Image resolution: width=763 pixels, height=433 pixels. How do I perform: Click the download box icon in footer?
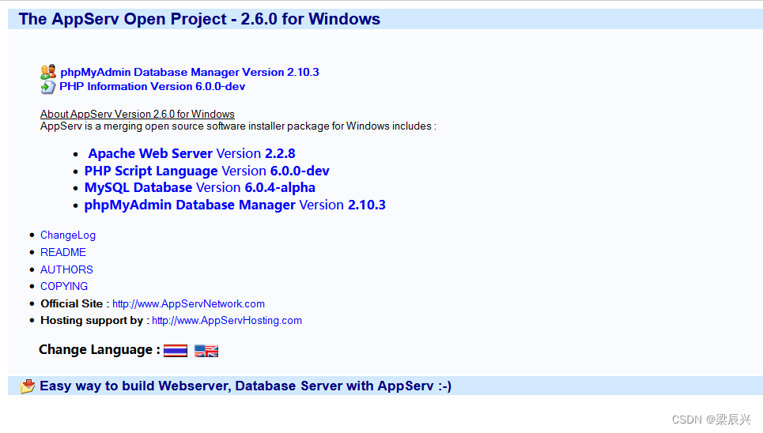click(x=28, y=386)
